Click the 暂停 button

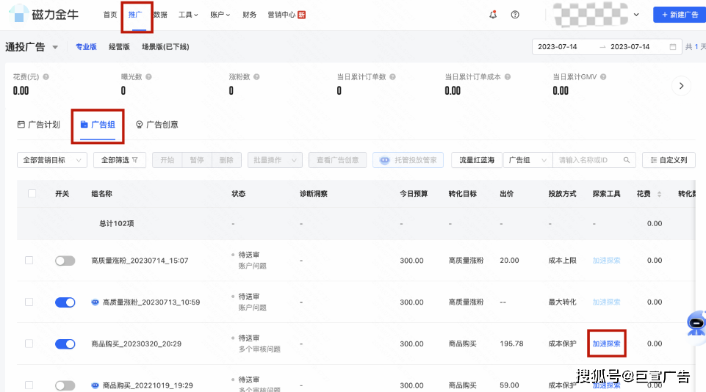point(197,160)
